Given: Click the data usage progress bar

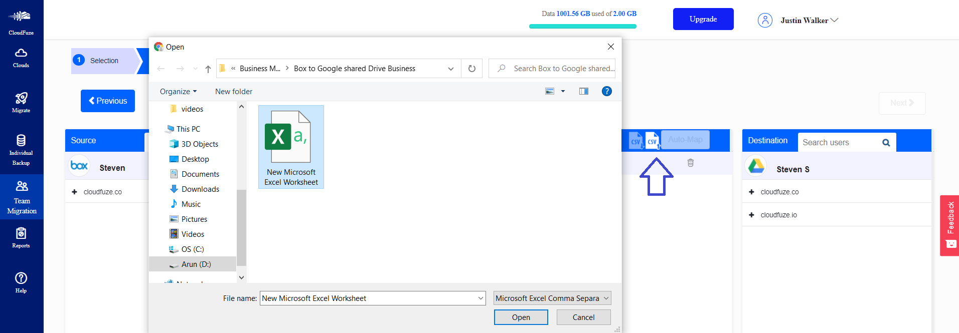Looking at the screenshot, I should pyautogui.click(x=583, y=26).
